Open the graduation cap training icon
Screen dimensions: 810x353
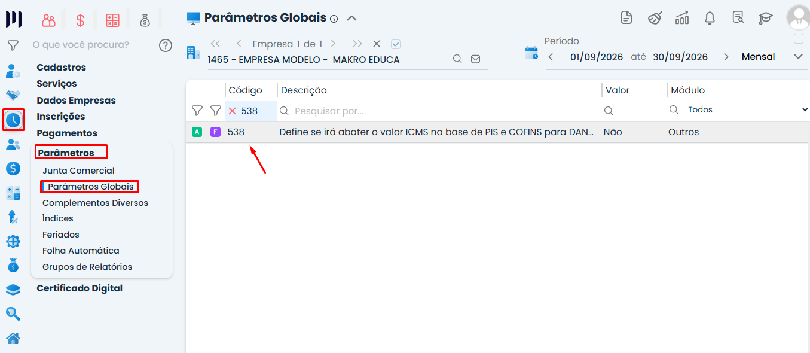[x=766, y=18]
